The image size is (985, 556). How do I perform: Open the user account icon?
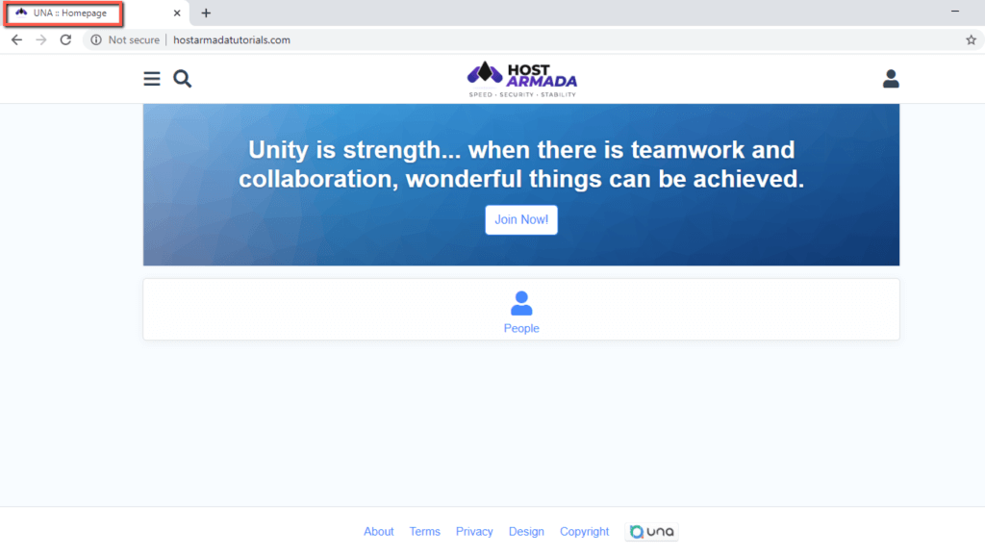[x=891, y=79]
